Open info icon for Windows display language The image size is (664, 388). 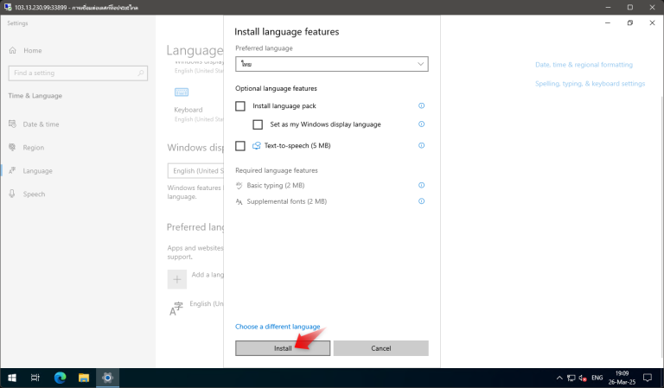coord(421,124)
